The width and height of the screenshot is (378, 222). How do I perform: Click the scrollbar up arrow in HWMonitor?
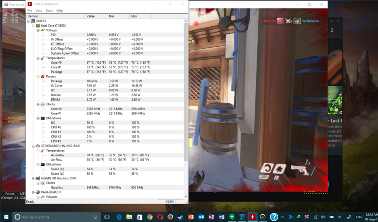(186, 21)
